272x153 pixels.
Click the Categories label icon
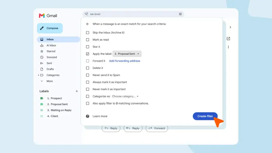[x=42, y=75]
